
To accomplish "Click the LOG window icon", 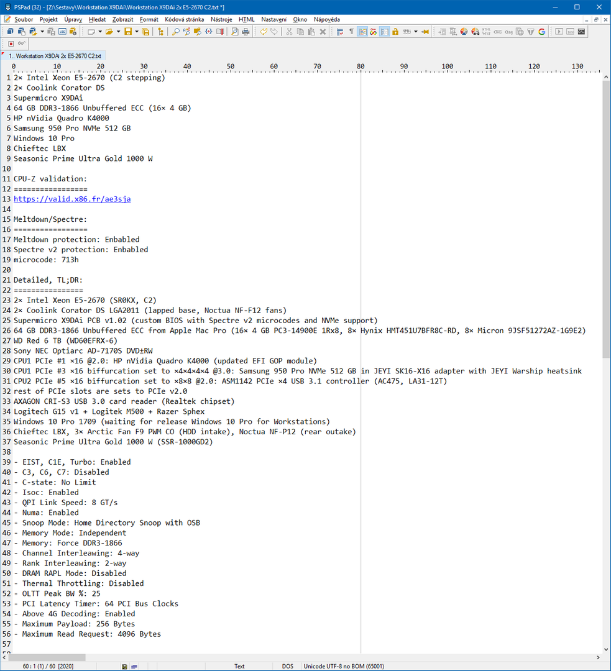I will [x=62, y=32].
